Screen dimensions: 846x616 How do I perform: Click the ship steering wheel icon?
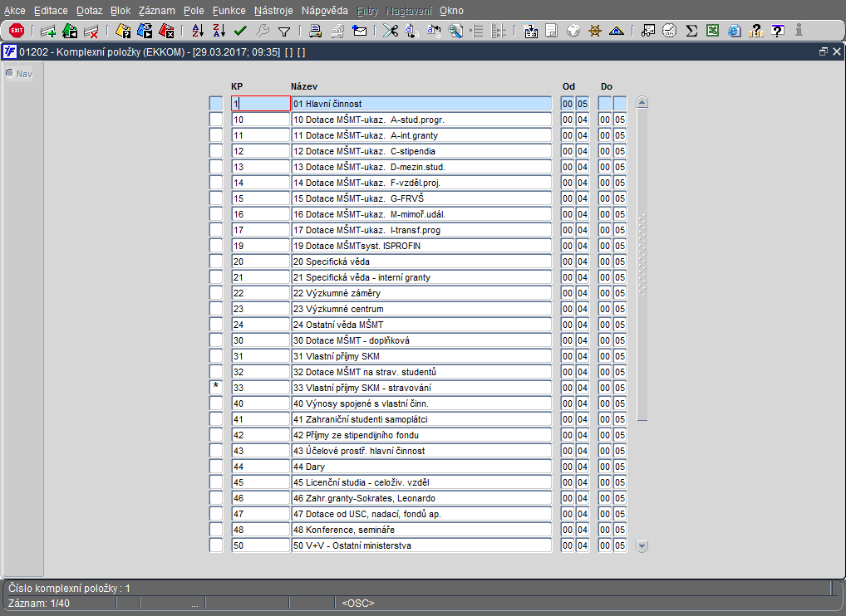coord(594,32)
